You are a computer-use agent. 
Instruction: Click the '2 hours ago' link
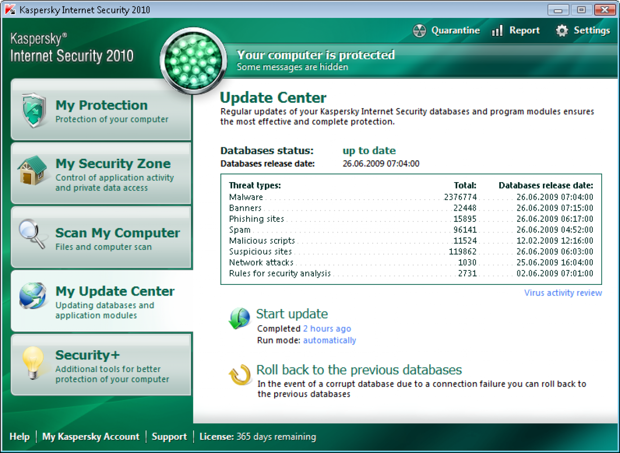pos(327,328)
